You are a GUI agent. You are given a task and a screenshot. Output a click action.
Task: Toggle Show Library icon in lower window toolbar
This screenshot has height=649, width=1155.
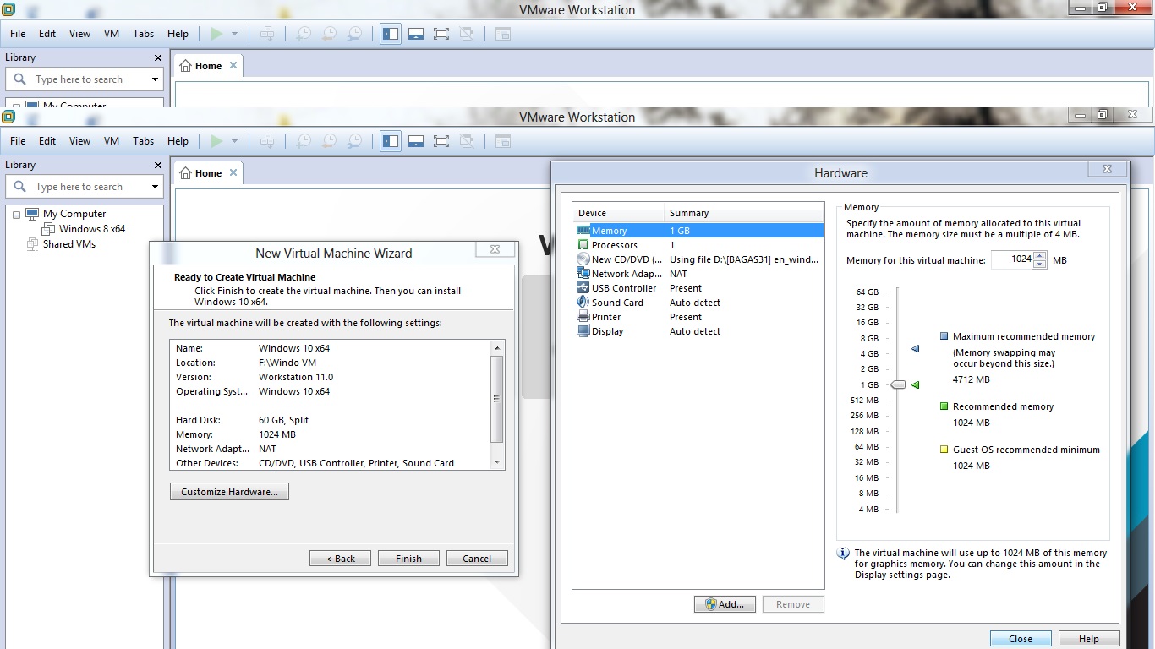click(x=391, y=141)
